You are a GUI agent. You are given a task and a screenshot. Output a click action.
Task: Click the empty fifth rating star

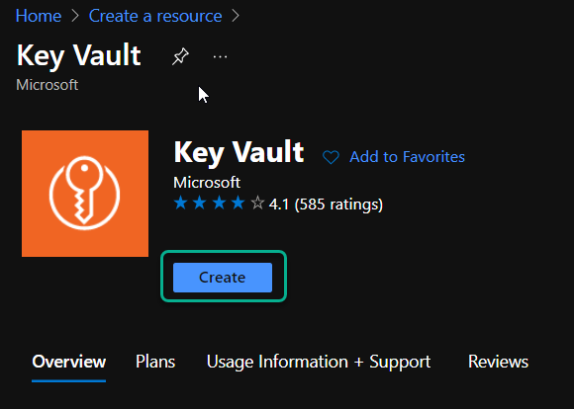(257, 203)
